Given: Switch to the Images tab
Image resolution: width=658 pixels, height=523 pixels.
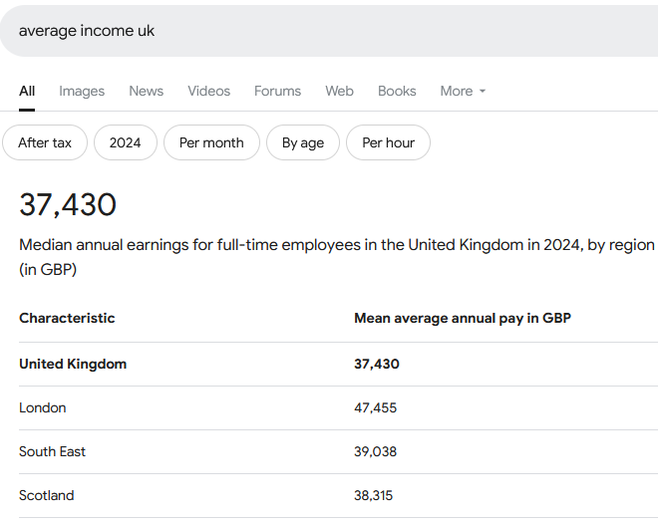Looking at the screenshot, I should (x=82, y=91).
